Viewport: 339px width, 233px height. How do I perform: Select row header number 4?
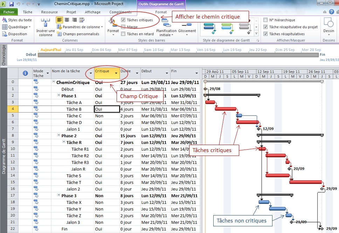click(13, 109)
